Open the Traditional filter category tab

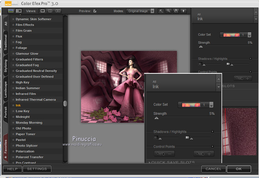click(x=6, y=42)
